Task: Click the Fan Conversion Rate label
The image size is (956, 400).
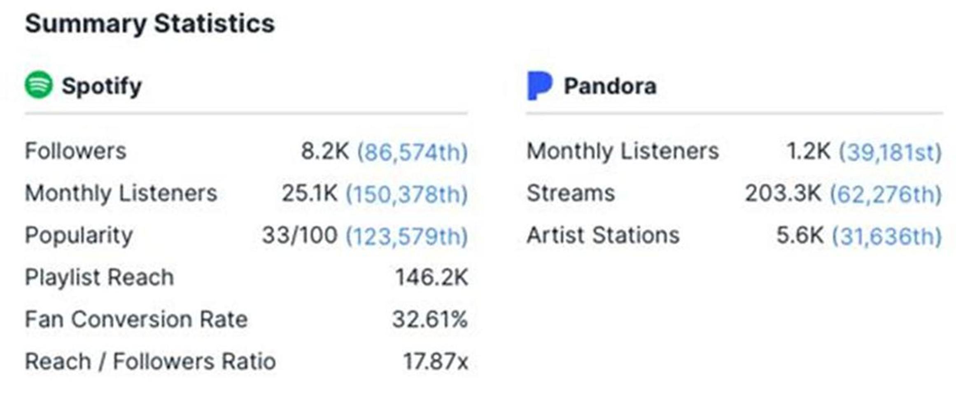Action: (136, 319)
